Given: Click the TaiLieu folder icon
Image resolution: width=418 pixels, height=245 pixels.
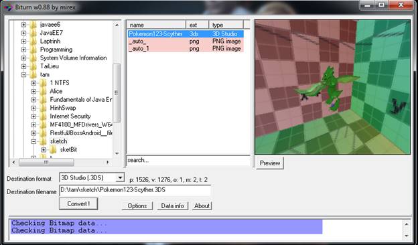Looking at the screenshot, I should 33,66.
